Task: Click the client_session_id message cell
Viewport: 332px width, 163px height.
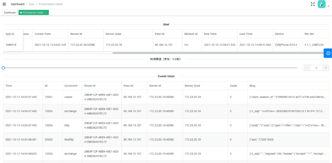Action: coord(287,97)
